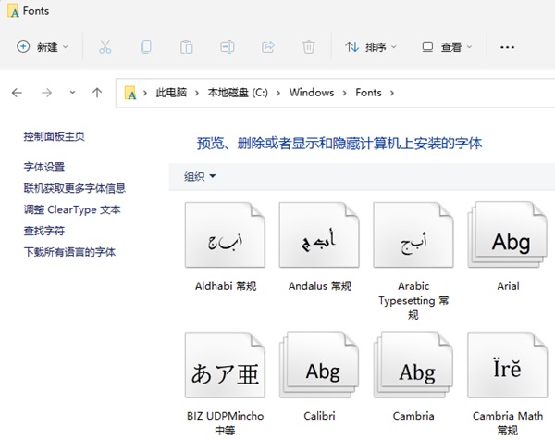
Task: Click 本地磁盘 (C:) breadcrumb
Action: pyautogui.click(x=238, y=93)
